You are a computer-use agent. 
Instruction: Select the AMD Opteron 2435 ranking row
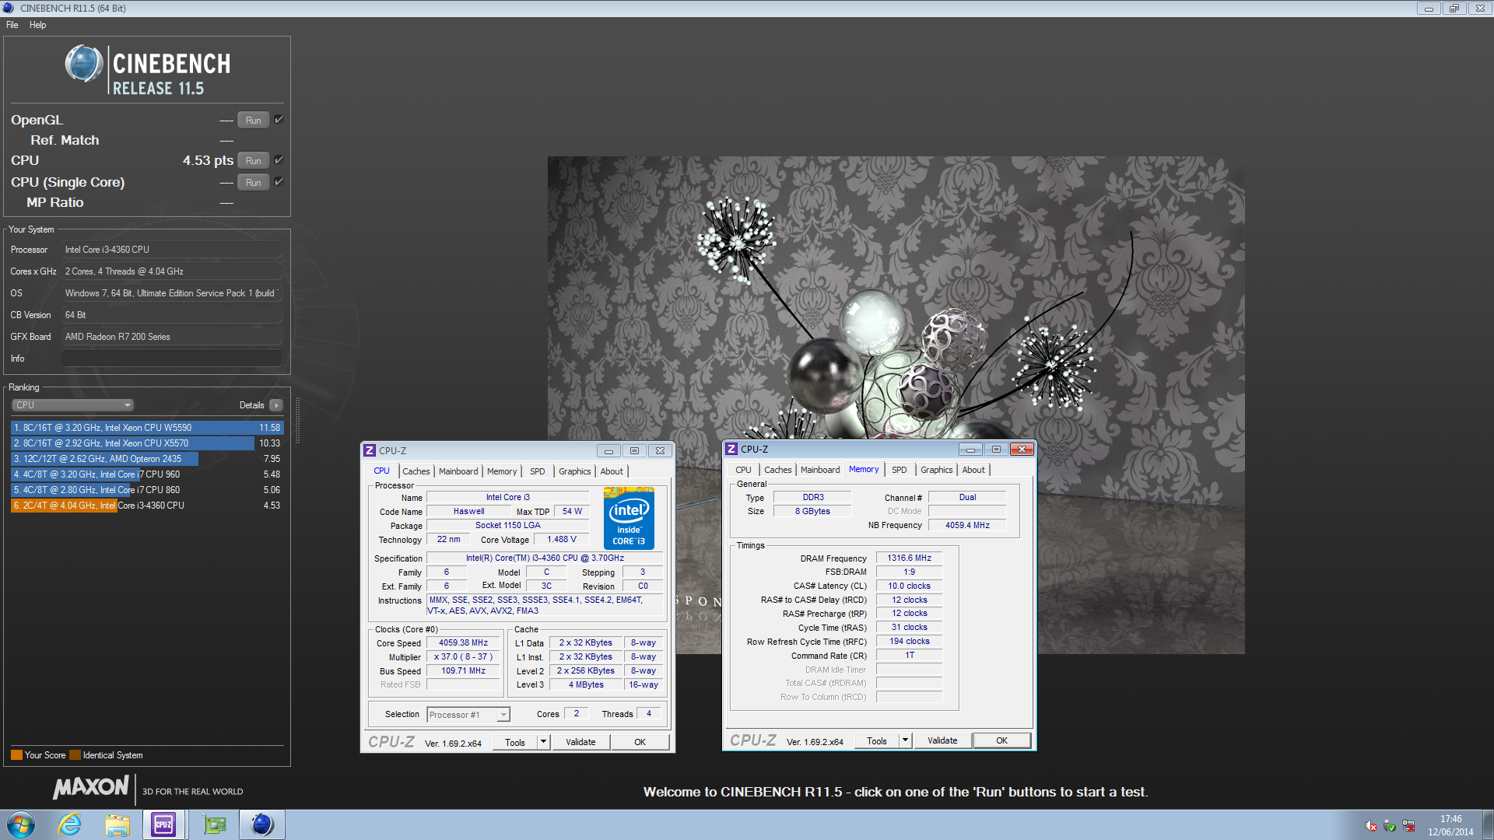pyautogui.click(x=147, y=459)
